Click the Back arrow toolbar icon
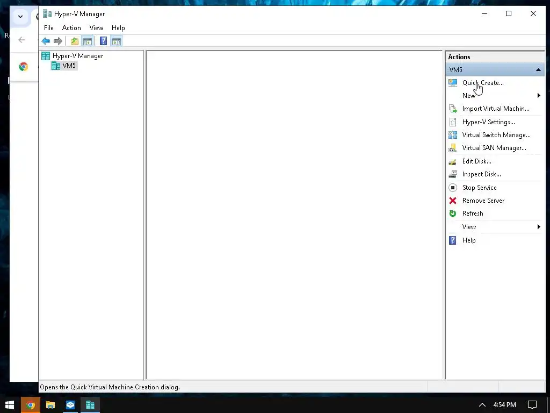The image size is (550, 413). (46, 41)
